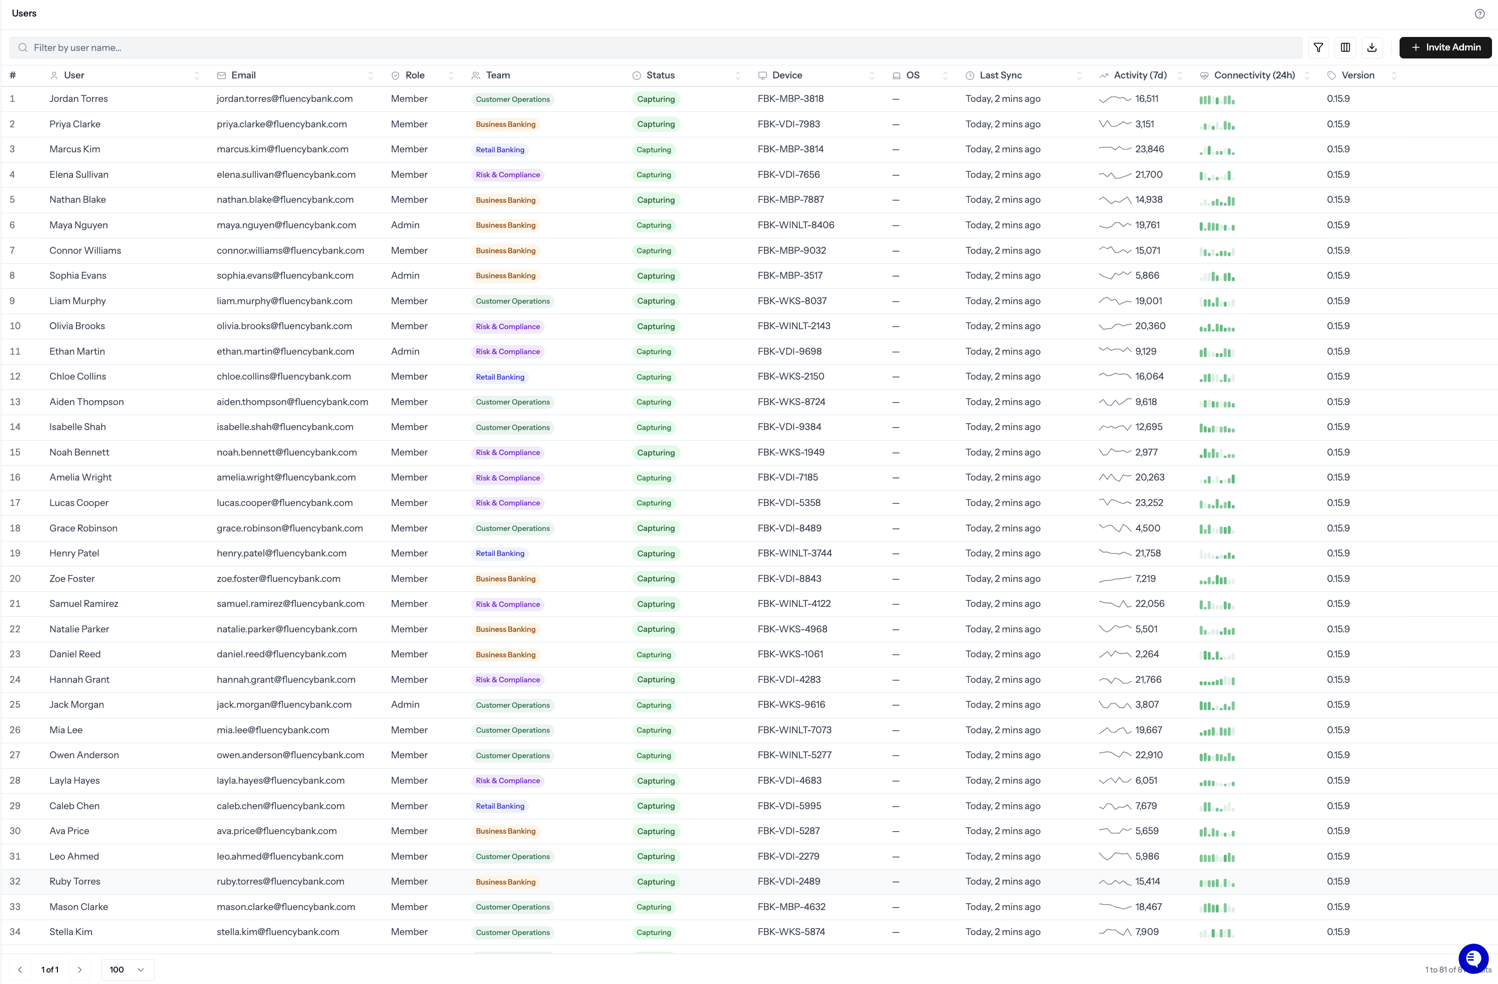
Task: Click the User column person icon
Action: pos(54,75)
